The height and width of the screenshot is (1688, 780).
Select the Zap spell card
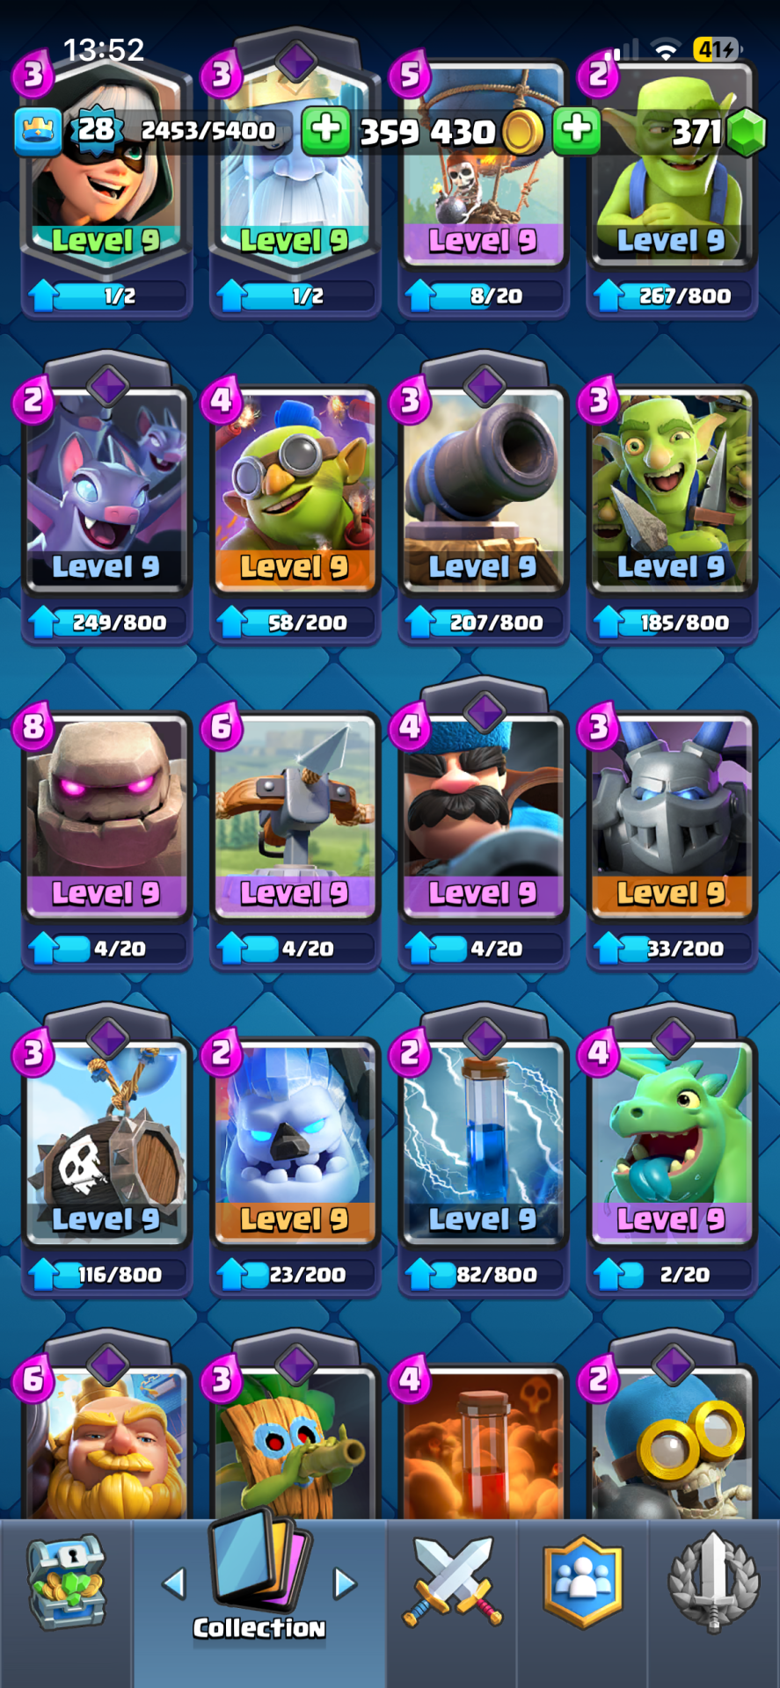(483, 1143)
